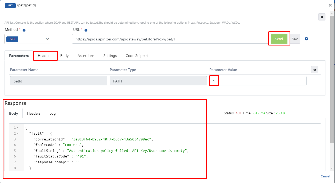Image resolution: width=335 pixels, height=183 pixels.
Task: Close the dialog with the X icon
Action: (x=330, y=5)
